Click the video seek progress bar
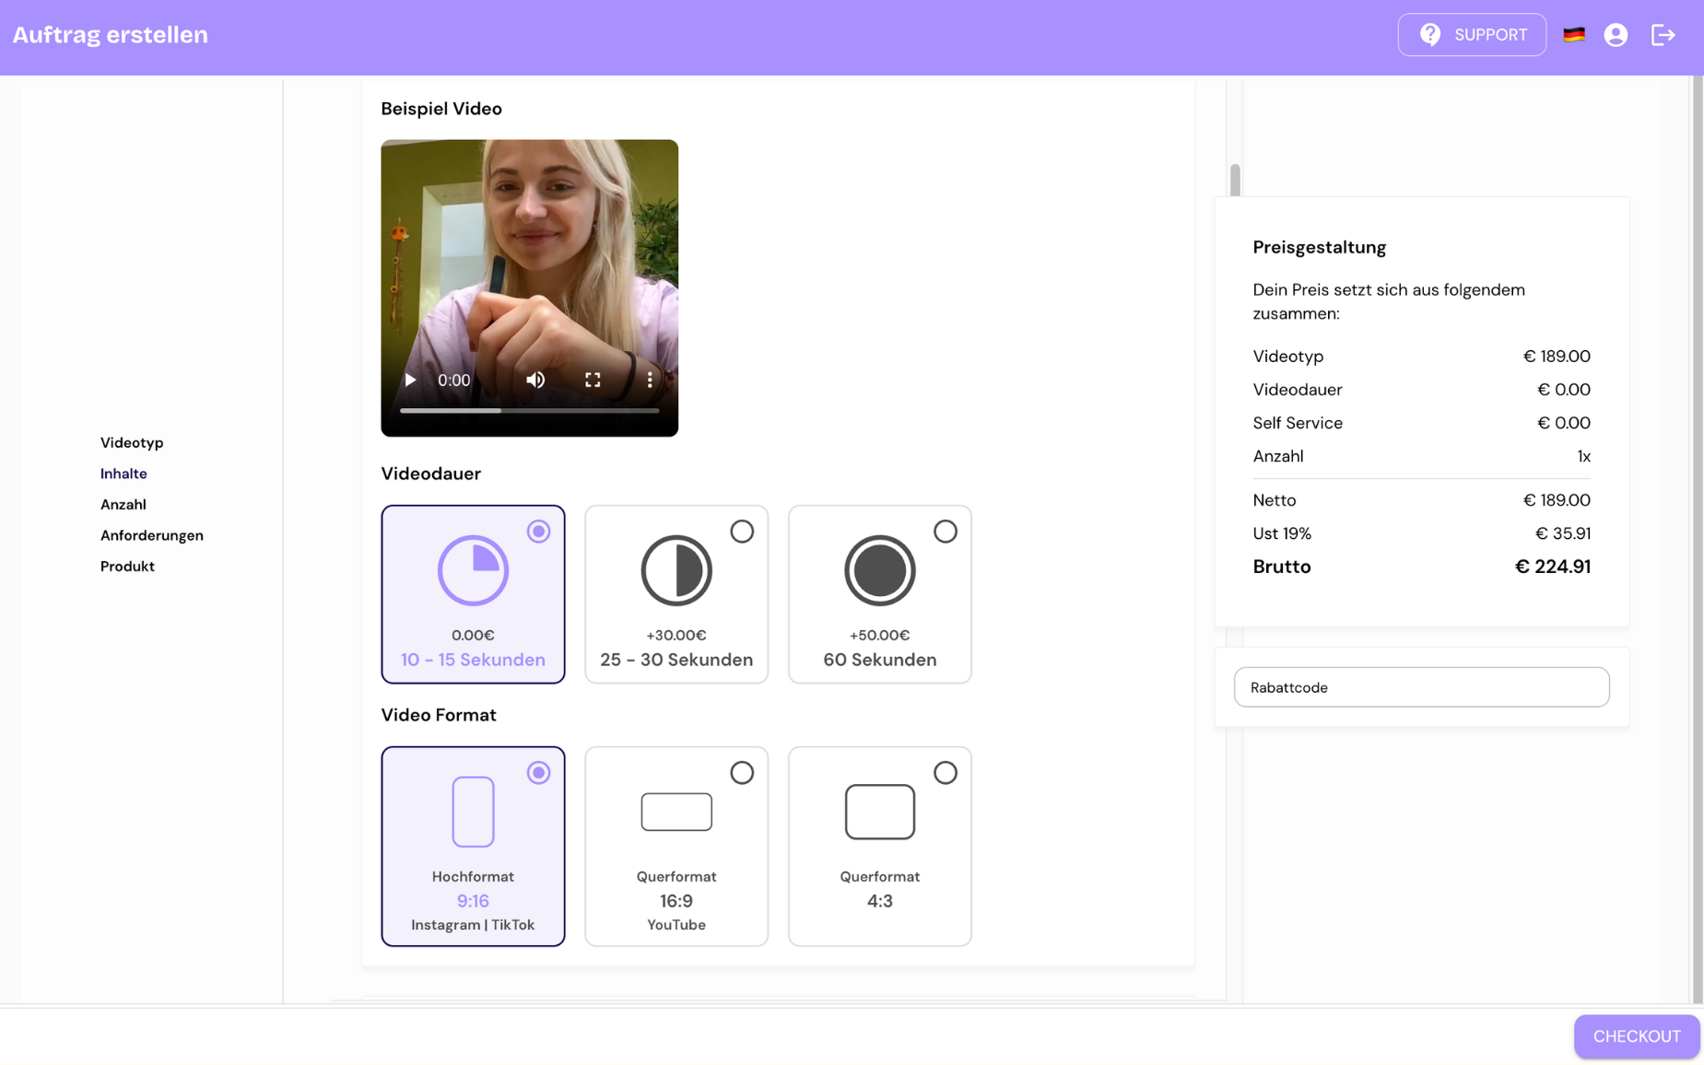 tap(530, 410)
